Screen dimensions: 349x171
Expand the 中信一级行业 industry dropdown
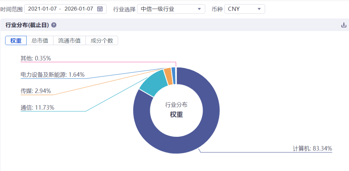[171, 9]
